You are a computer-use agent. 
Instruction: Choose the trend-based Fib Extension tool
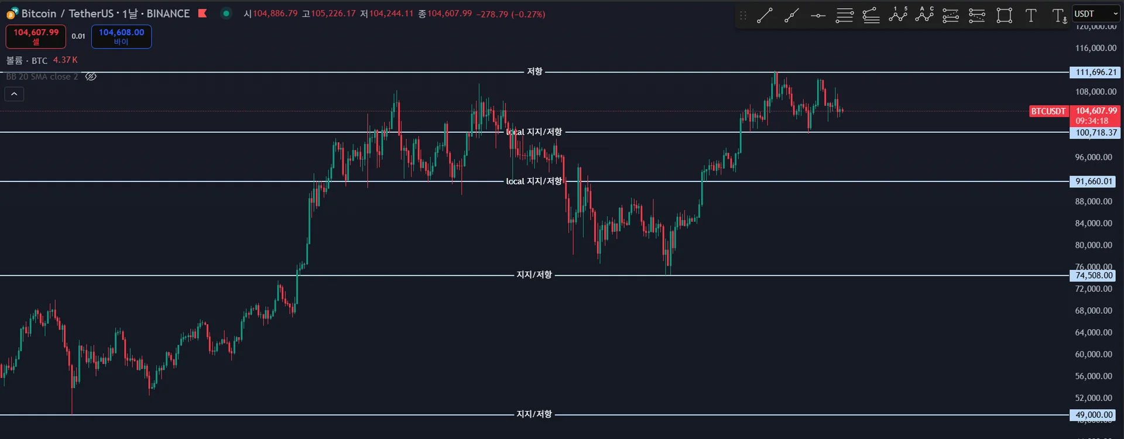coord(871,16)
